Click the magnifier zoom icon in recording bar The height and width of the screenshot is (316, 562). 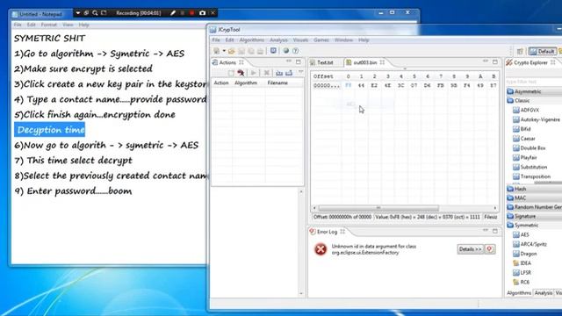coord(95,13)
